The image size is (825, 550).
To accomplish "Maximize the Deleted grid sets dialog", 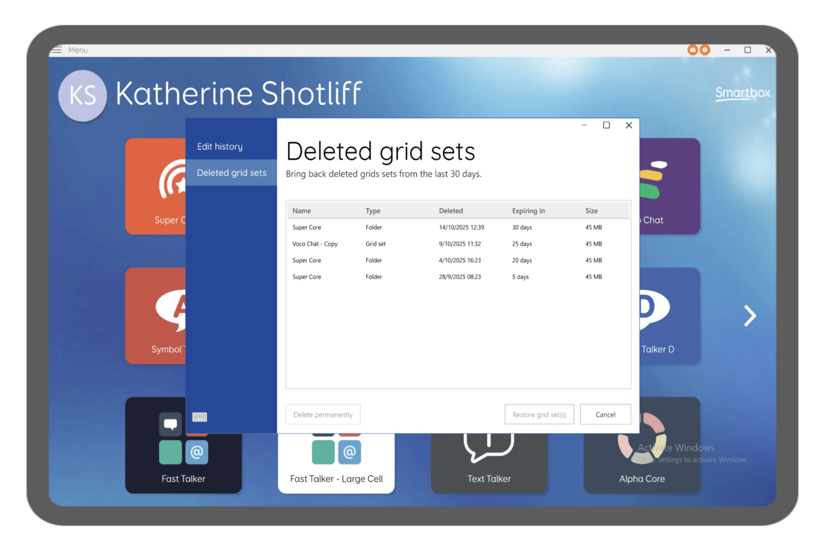I will (606, 125).
